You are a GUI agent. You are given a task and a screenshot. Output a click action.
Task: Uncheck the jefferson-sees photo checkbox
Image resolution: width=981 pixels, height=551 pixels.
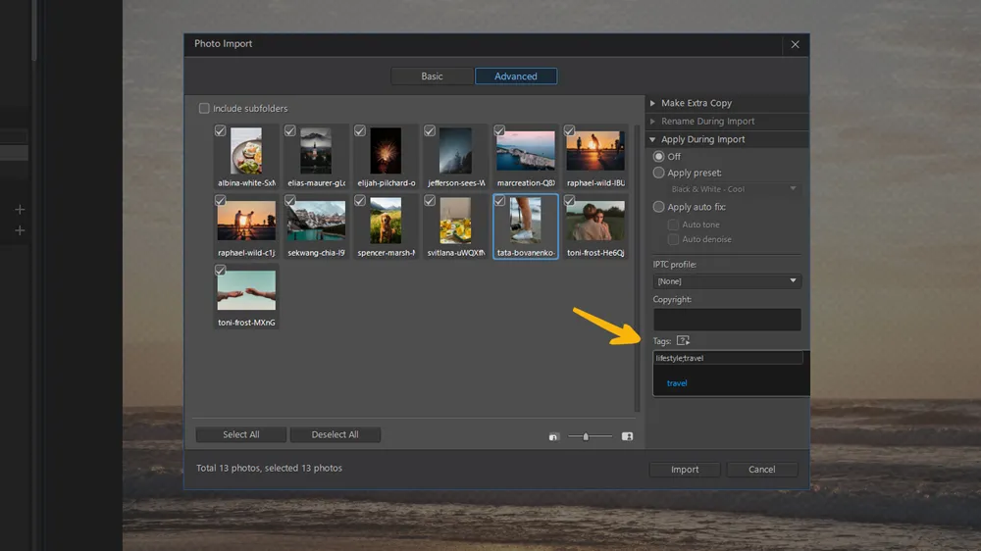[430, 130]
